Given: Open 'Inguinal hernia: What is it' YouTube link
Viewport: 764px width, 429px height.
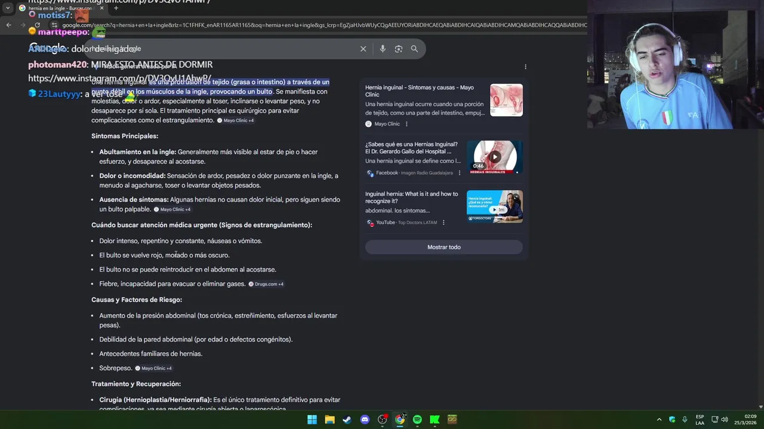Looking at the screenshot, I should click(412, 197).
